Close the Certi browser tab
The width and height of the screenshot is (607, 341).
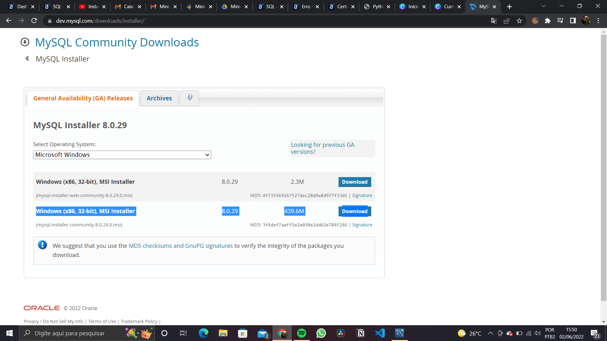(x=353, y=7)
